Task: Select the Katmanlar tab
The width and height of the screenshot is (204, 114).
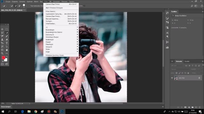Action: (x=179, y=61)
